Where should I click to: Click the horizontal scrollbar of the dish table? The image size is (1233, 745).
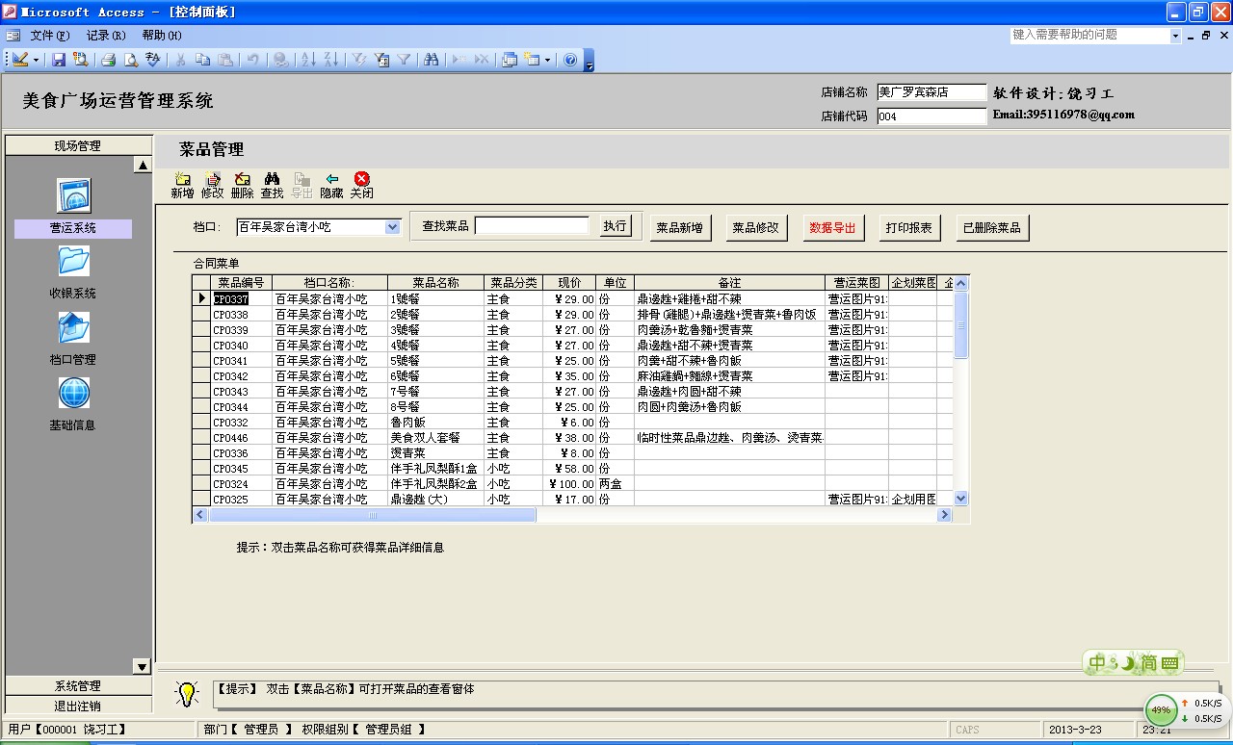[674, 515]
